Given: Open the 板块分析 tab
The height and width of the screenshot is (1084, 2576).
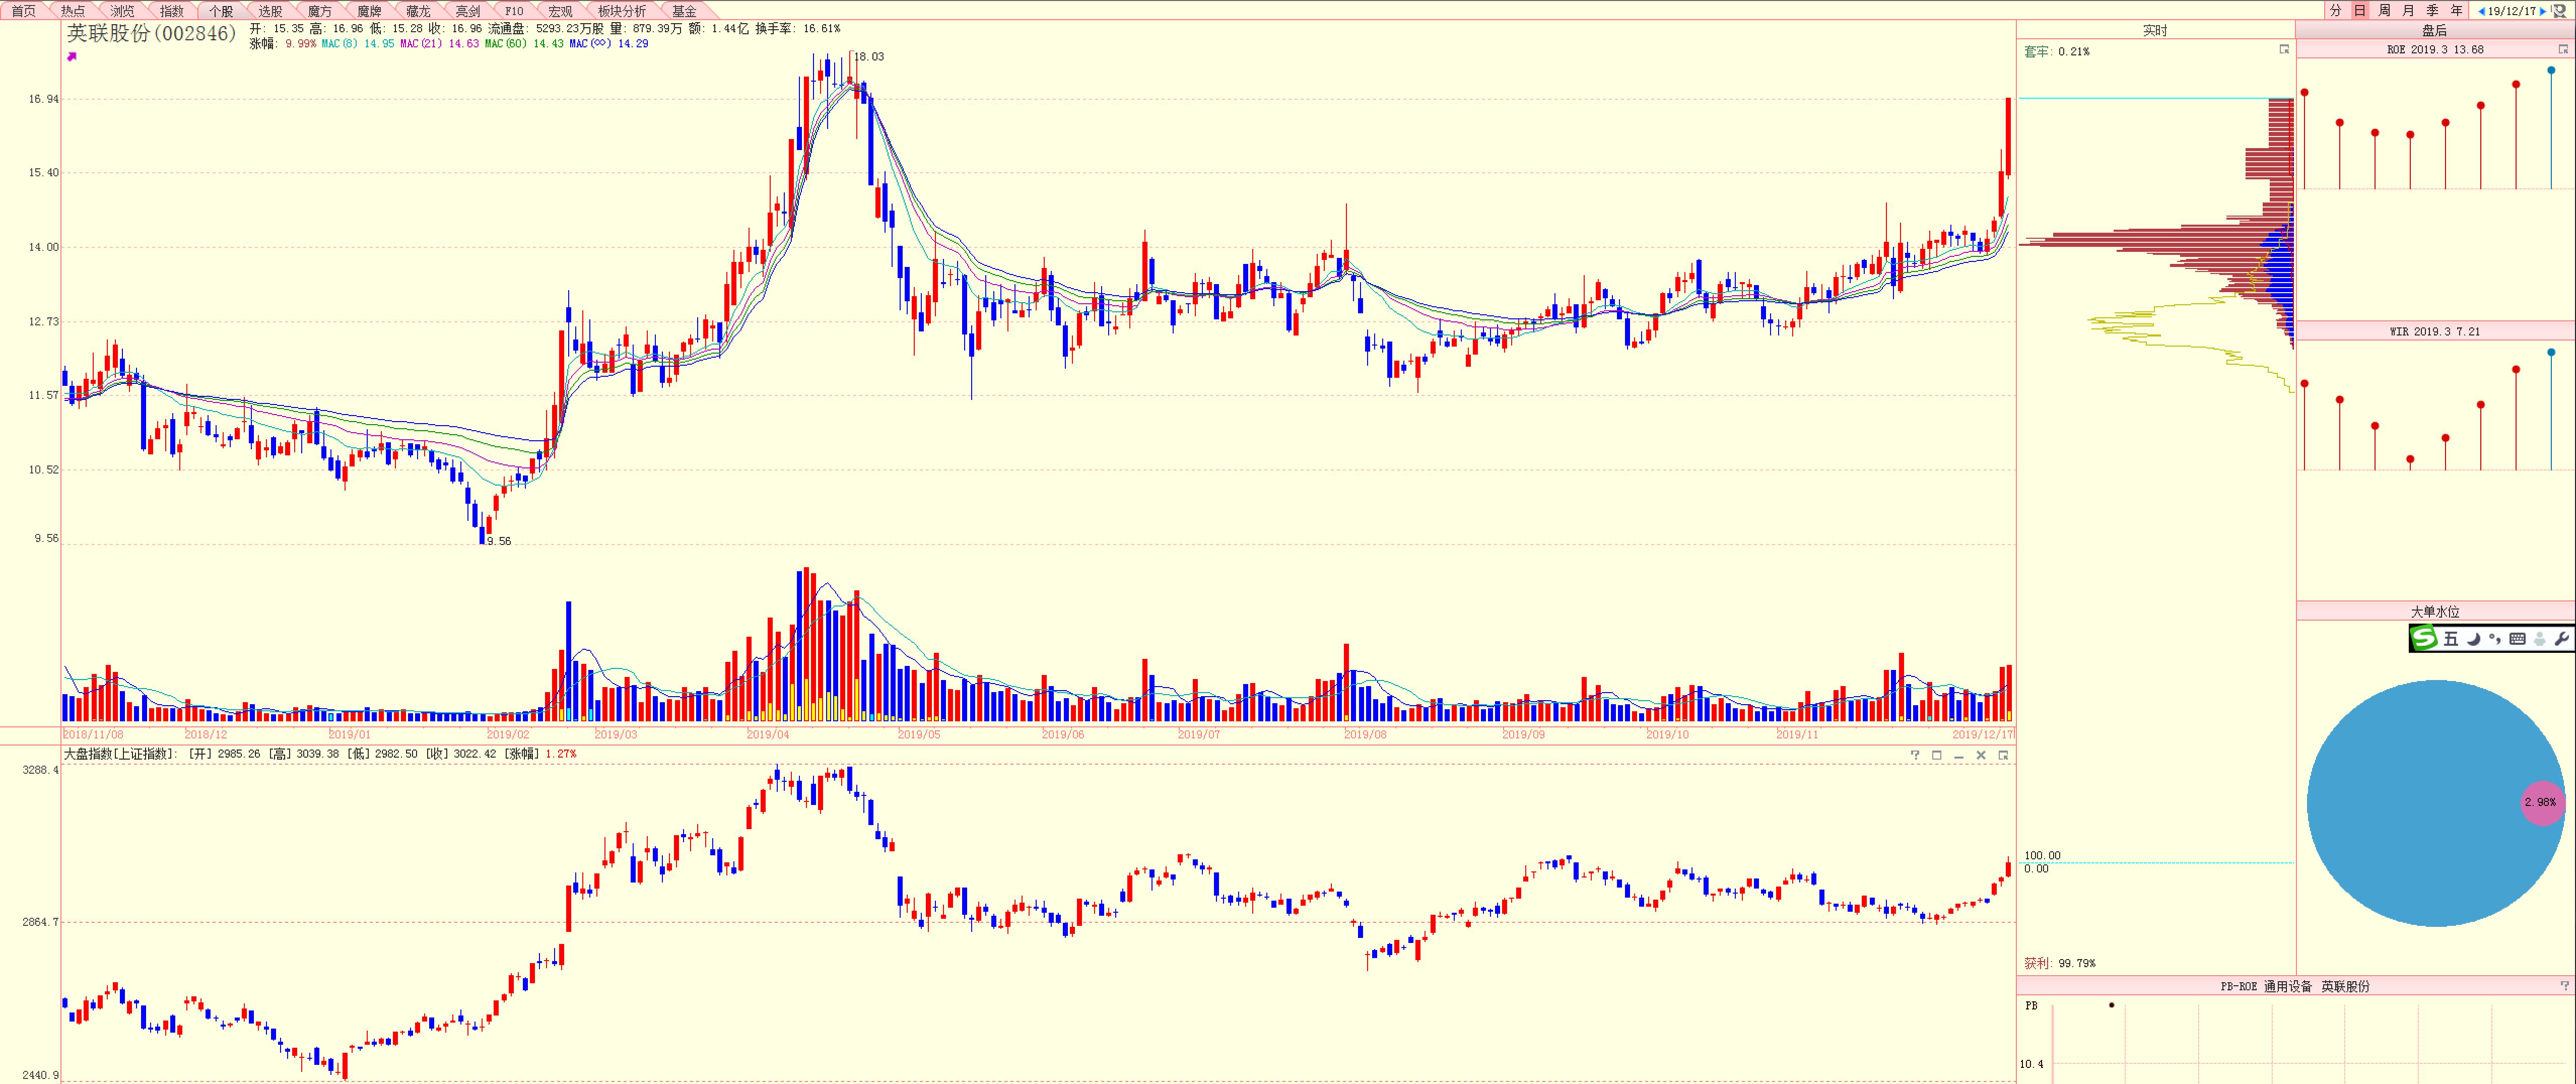Looking at the screenshot, I should 621,11.
